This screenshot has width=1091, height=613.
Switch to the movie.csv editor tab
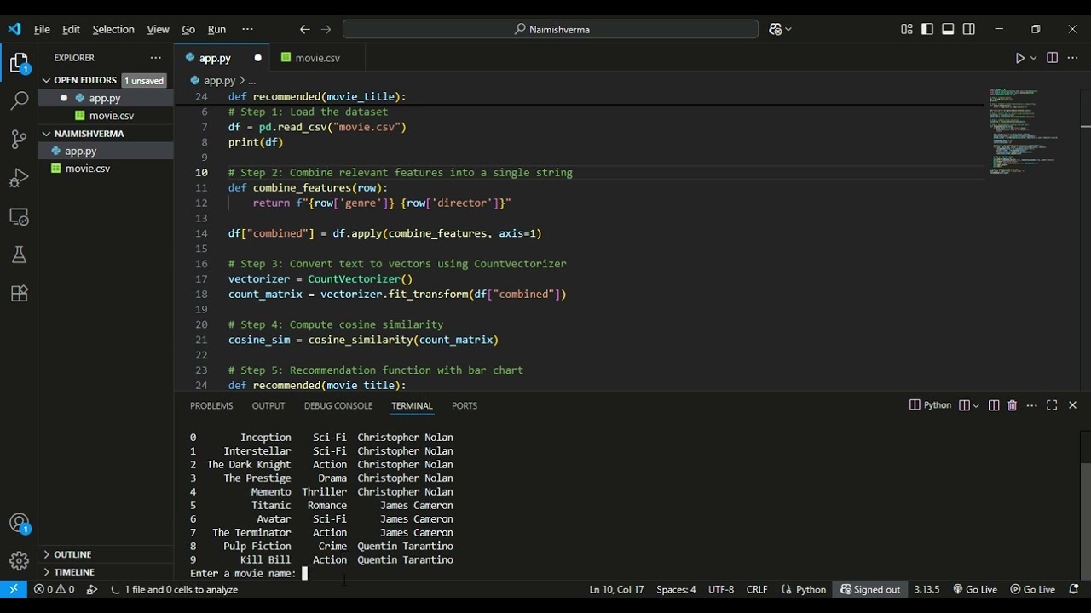click(317, 58)
